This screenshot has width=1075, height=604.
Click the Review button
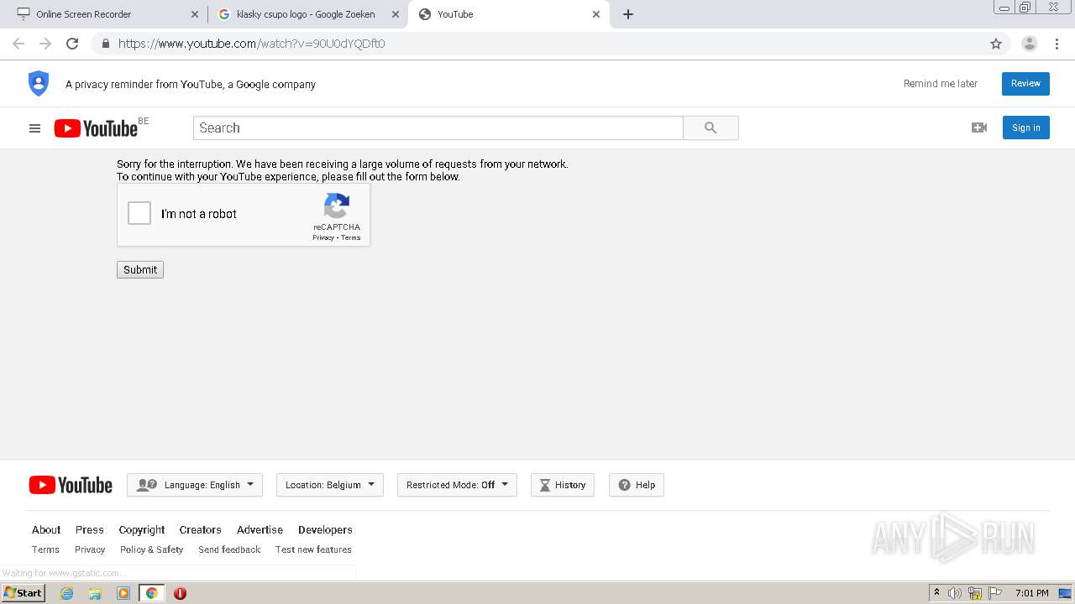coord(1025,84)
